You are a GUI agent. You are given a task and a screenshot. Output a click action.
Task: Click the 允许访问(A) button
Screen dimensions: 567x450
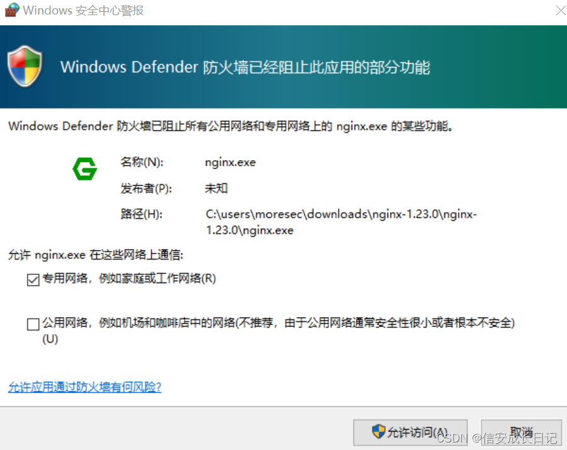(x=410, y=432)
